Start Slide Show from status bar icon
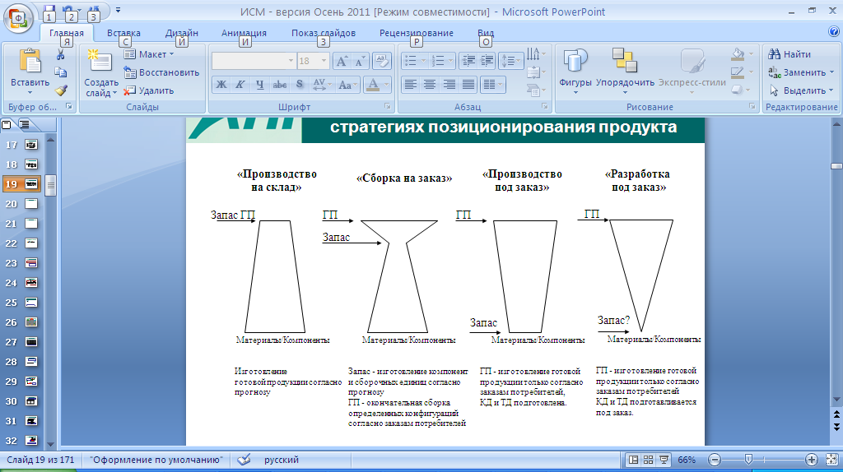The image size is (843, 472). (x=664, y=460)
